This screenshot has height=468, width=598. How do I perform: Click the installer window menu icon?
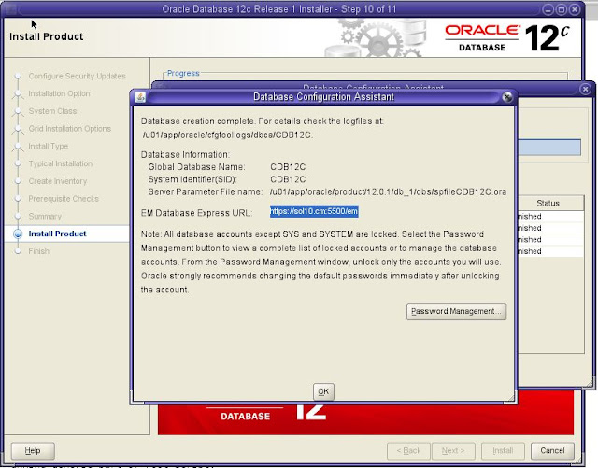coord(10,8)
